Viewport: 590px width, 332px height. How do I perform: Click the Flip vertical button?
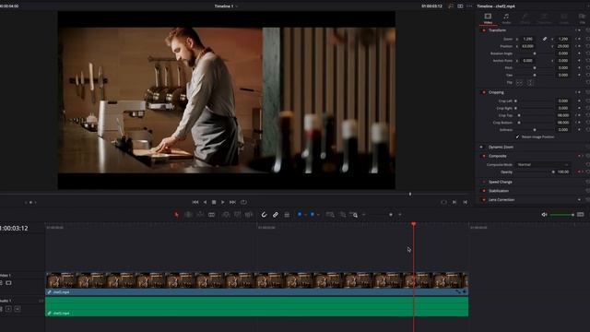click(x=530, y=82)
